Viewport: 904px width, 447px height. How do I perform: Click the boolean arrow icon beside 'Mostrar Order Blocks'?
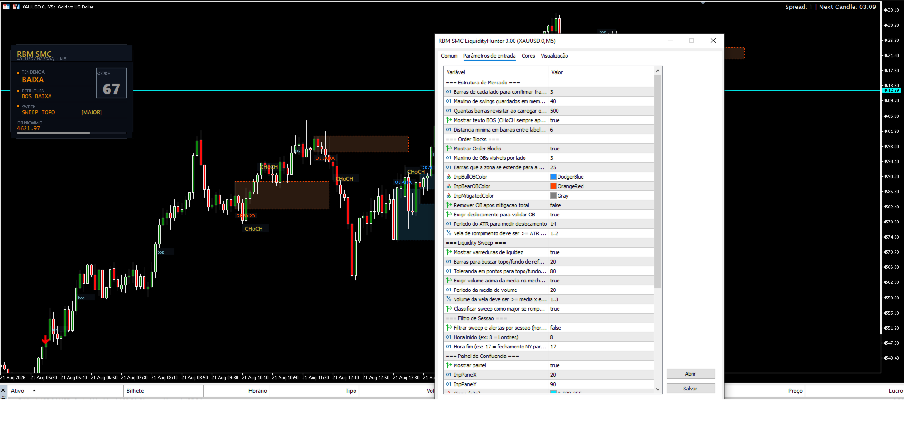click(448, 149)
